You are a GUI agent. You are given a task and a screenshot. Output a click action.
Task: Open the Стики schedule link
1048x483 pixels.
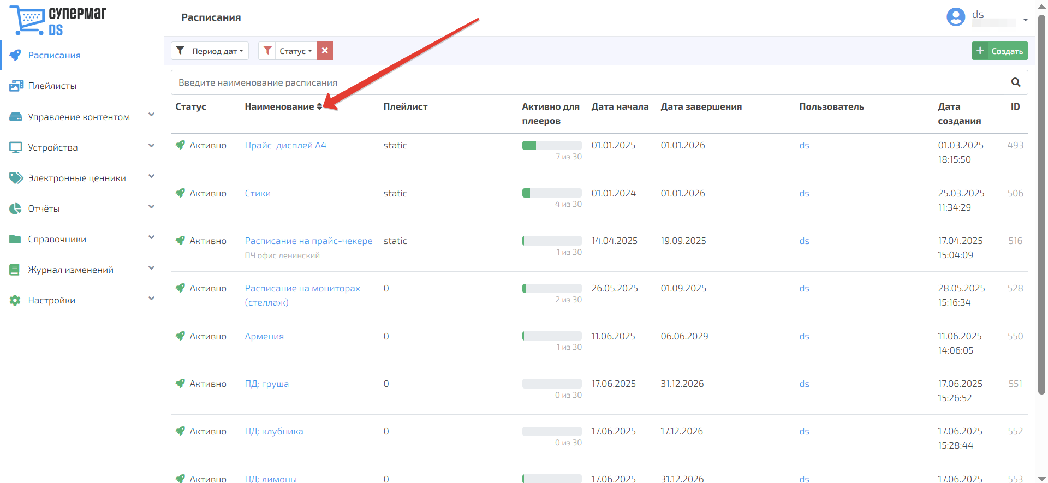coord(258,193)
